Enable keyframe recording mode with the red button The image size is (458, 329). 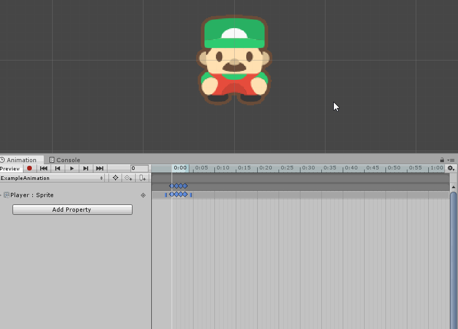(30, 168)
